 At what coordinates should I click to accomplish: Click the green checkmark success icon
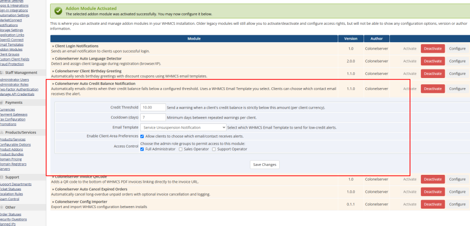[58, 11]
